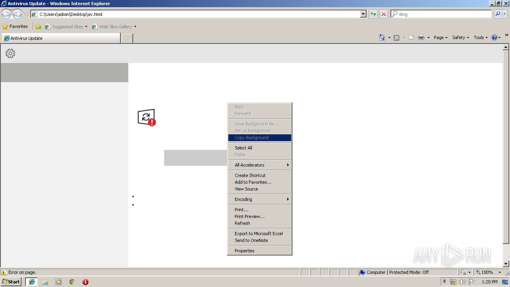Click Add to Favorites Bar icon
Screen dimensions: 510x287
(38, 27)
